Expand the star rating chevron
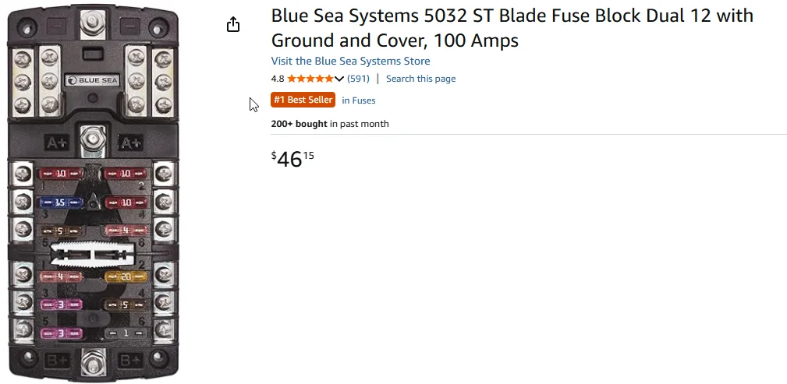Image resolution: width=787 pixels, height=384 pixels. (339, 79)
